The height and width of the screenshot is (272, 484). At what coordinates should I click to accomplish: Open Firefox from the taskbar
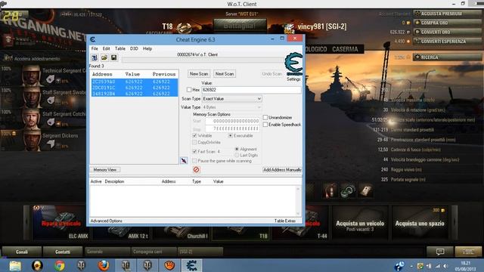(104, 265)
